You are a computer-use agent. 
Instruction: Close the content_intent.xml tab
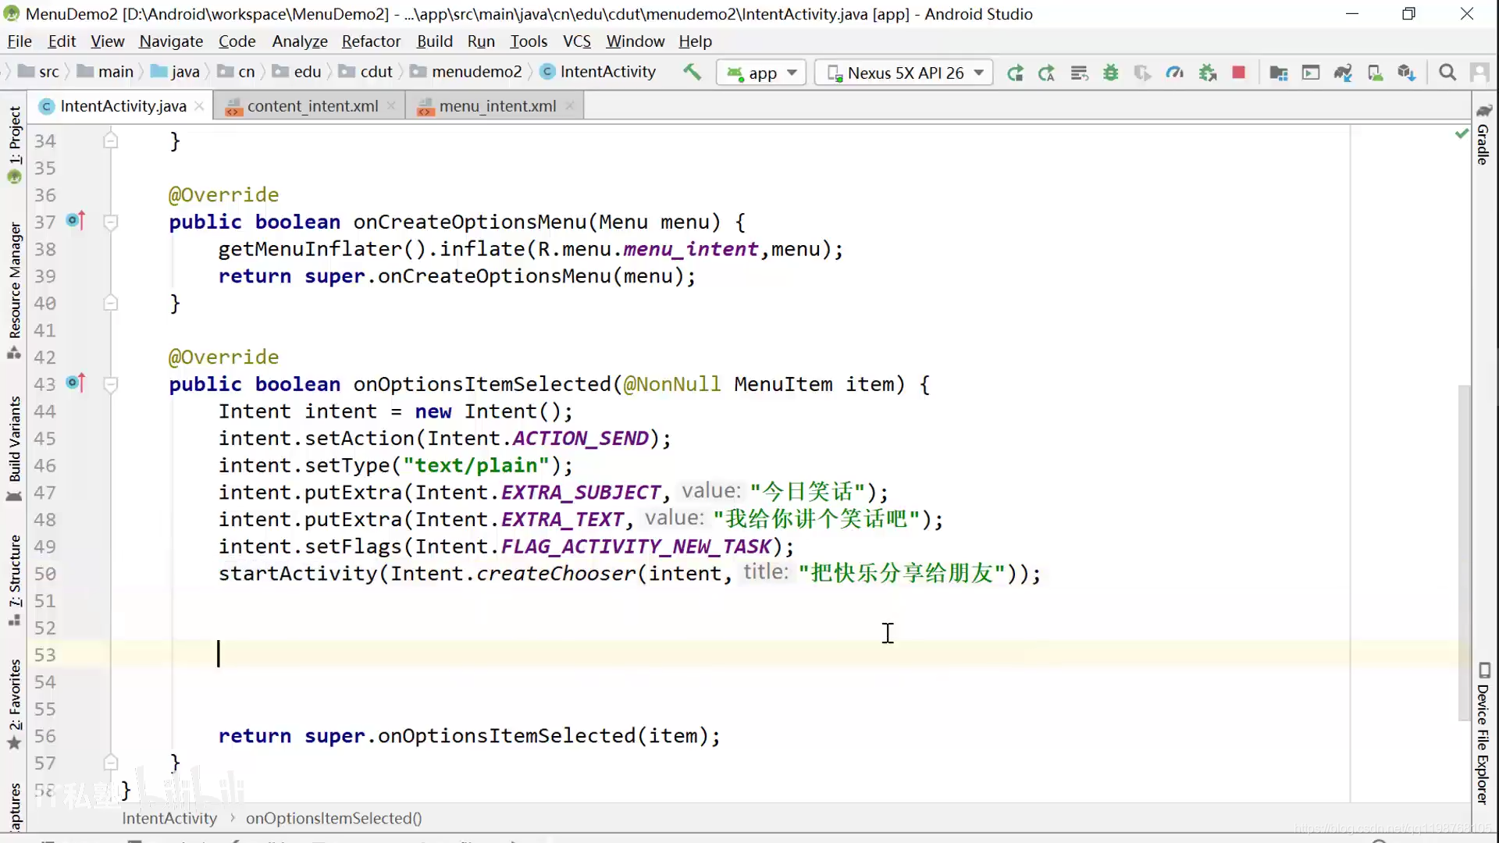[x=391, y=106]
